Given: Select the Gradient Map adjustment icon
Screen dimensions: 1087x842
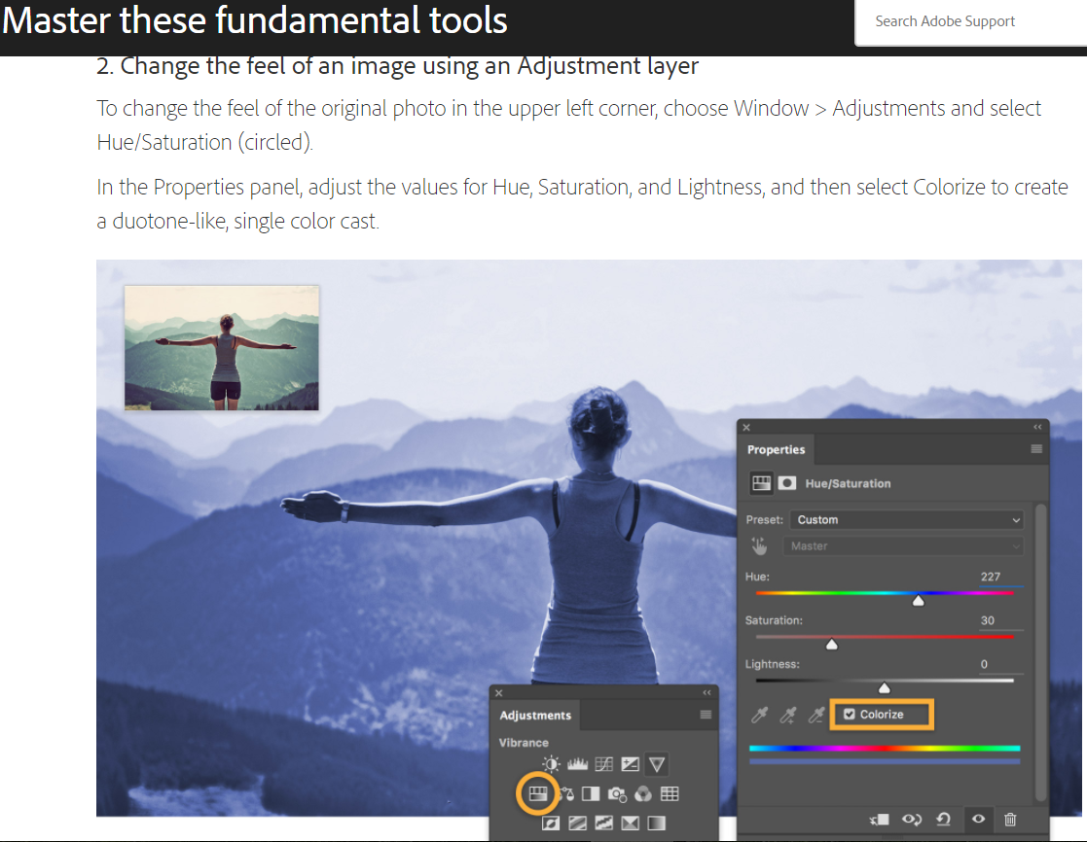Looking at the screenshot, I should click(x=657, y=823).
